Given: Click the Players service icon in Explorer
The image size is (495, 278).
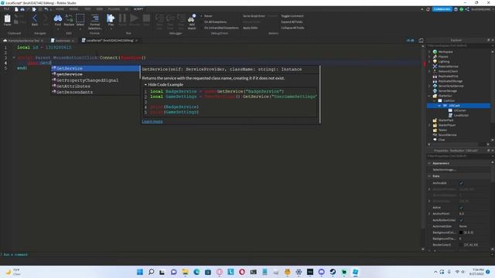Looking at the screenshot, I should pos(435,56).
